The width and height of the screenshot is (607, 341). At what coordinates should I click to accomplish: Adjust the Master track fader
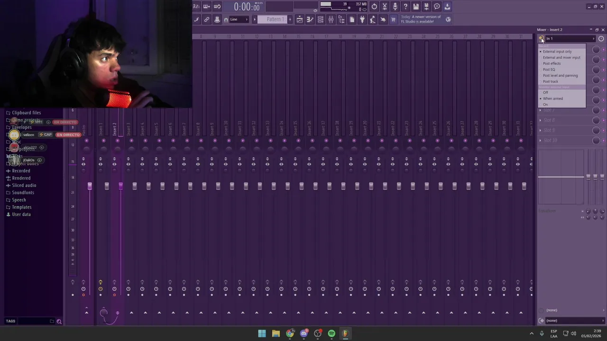[x=90, y=186]
